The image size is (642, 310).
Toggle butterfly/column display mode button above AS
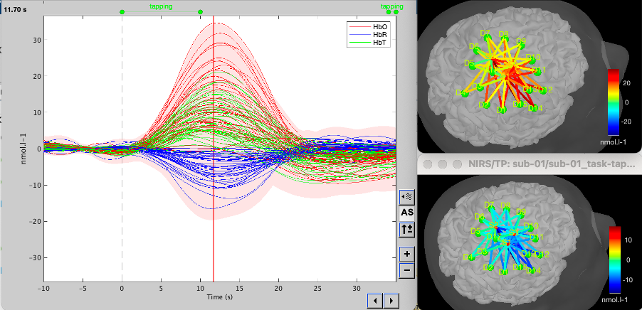coord(406,197)
